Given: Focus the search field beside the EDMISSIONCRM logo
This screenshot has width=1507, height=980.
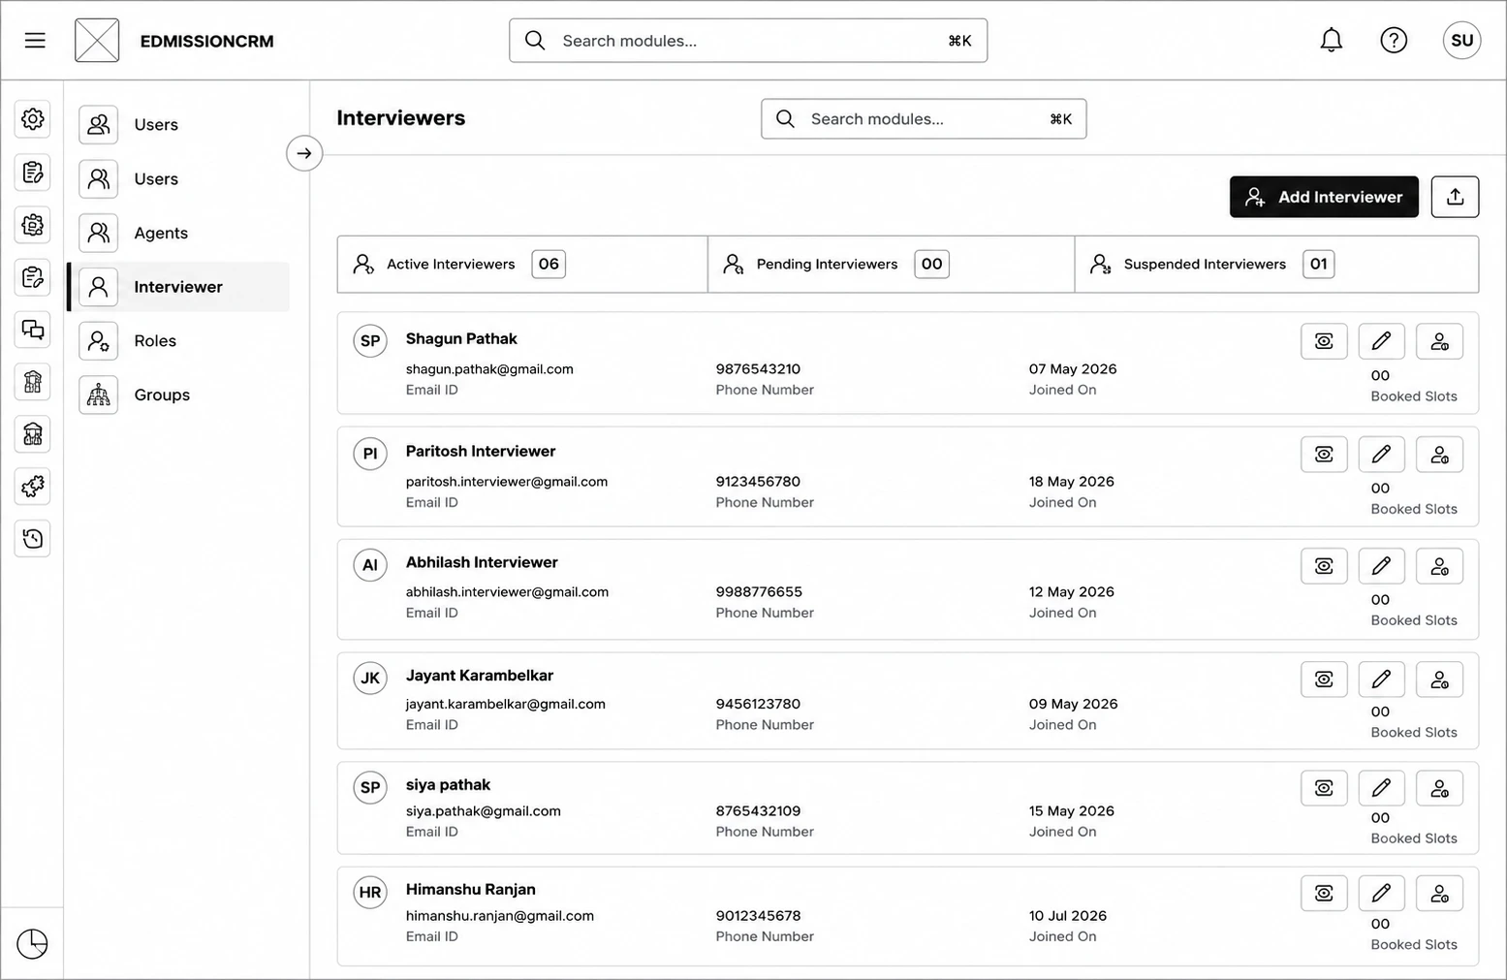Looking at the screenshot, I should click(748, 41).
